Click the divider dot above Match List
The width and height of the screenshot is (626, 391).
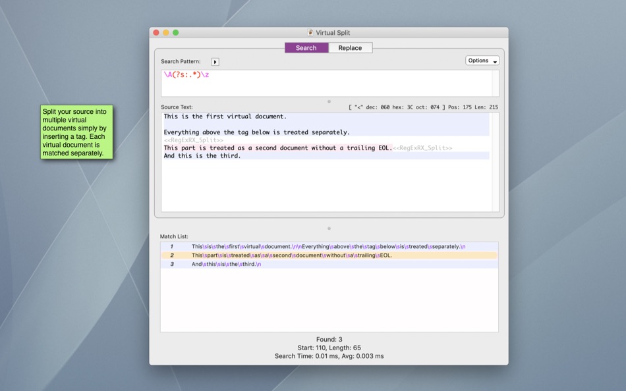tap(329, 228)
